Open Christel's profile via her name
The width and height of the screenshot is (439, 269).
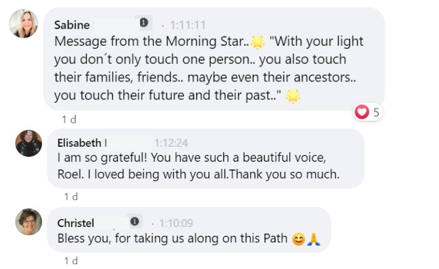(x=76, y=223)
